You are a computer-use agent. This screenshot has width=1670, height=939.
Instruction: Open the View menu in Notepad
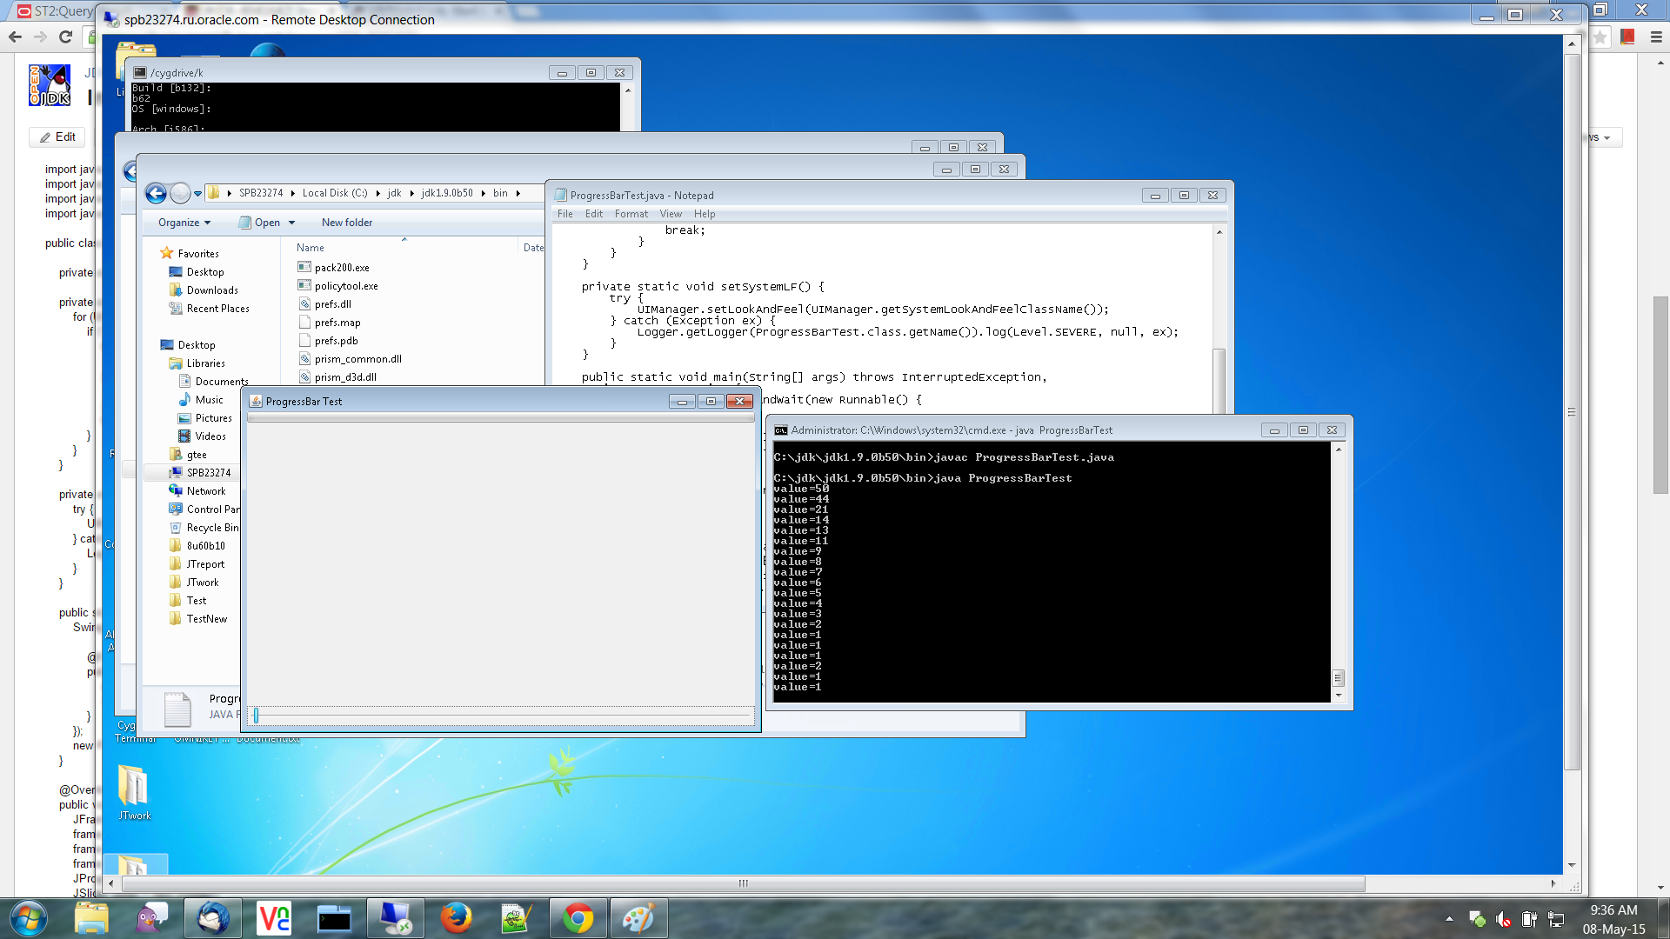(x=670, y=214)
